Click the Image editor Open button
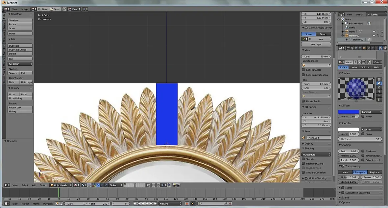 click(55, 9)
